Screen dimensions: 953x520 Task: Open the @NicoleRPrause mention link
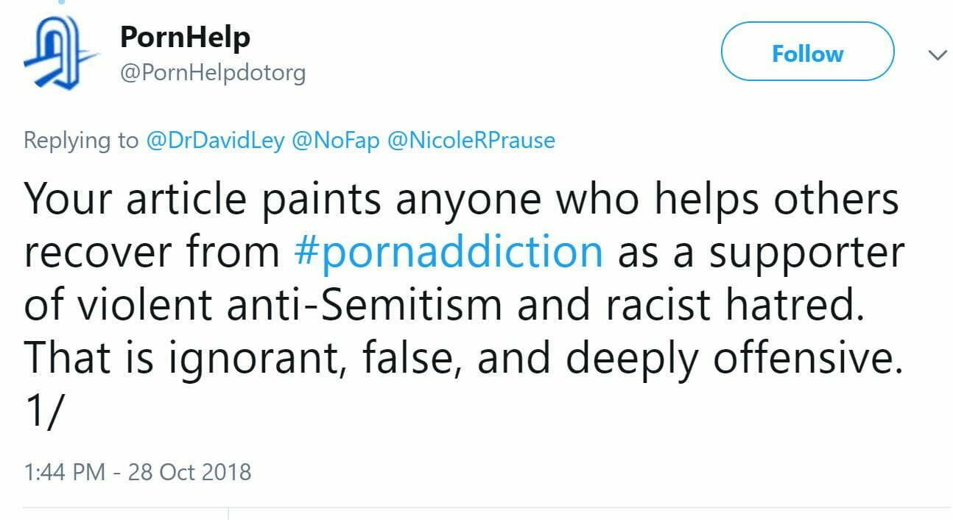coord(471,140)
